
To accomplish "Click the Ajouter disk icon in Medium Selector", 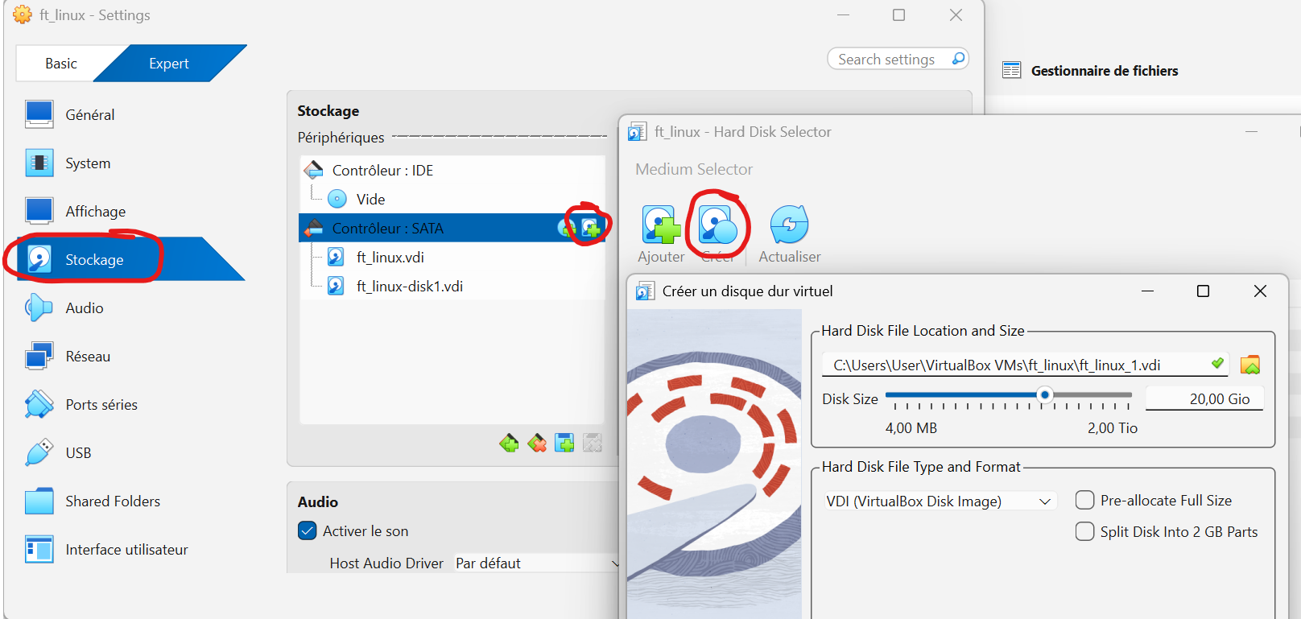I will coord(661,225).
